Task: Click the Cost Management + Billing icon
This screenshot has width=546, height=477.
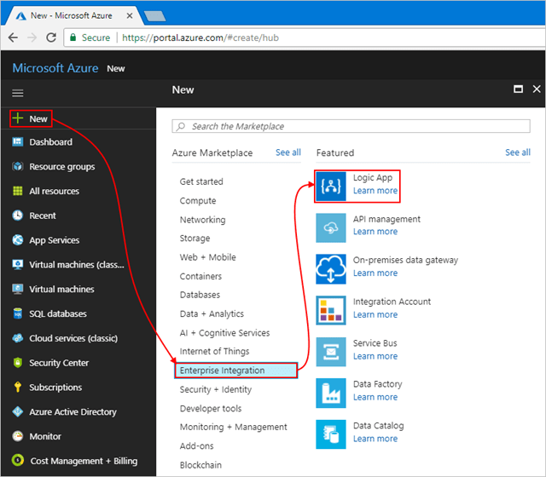Action: (17, 460)
